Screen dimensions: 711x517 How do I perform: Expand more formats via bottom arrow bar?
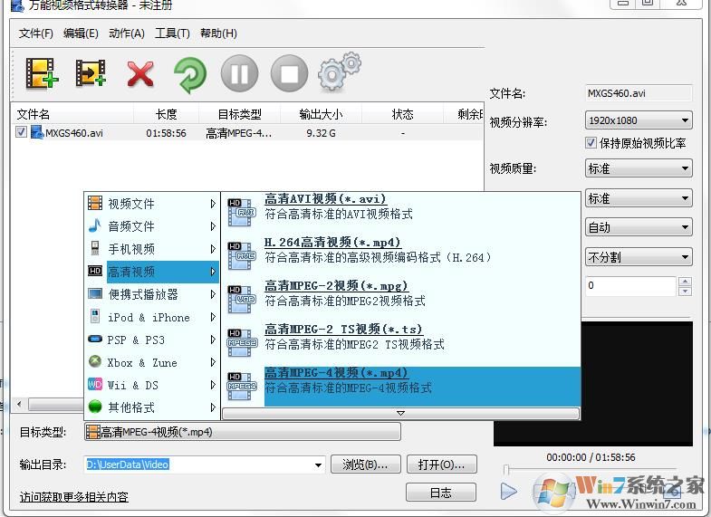400,413
